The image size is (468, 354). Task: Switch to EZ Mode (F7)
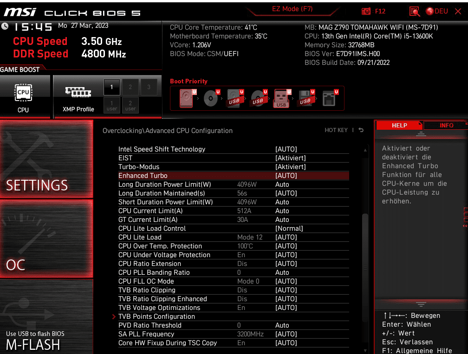coord(292,9)
